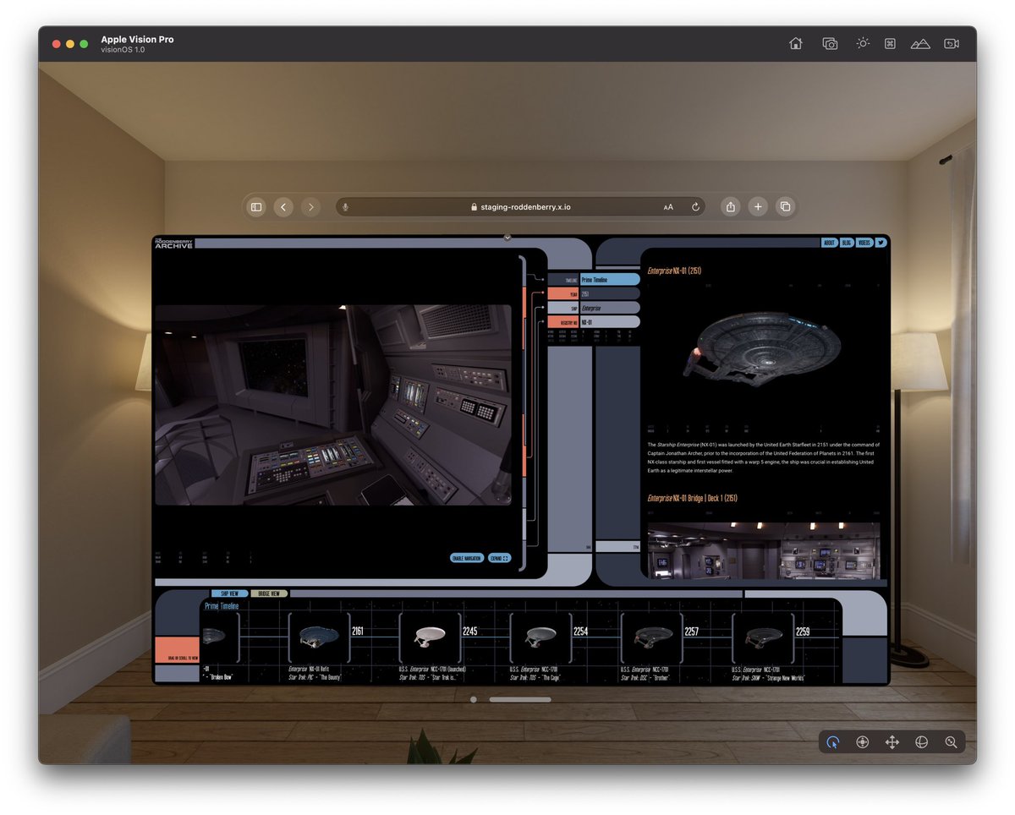The image size is (1015, 815).
Task: Reload the staging-roddenberry page
Action: pos(695,206)
